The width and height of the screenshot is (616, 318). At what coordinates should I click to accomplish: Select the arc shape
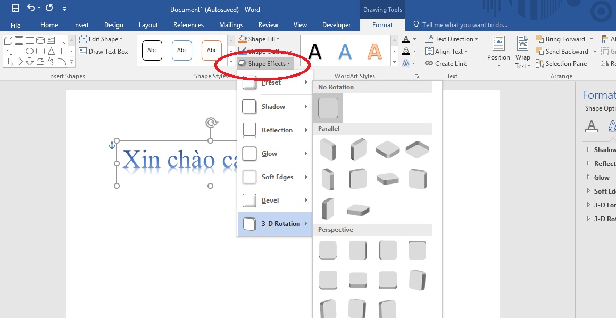62,62
